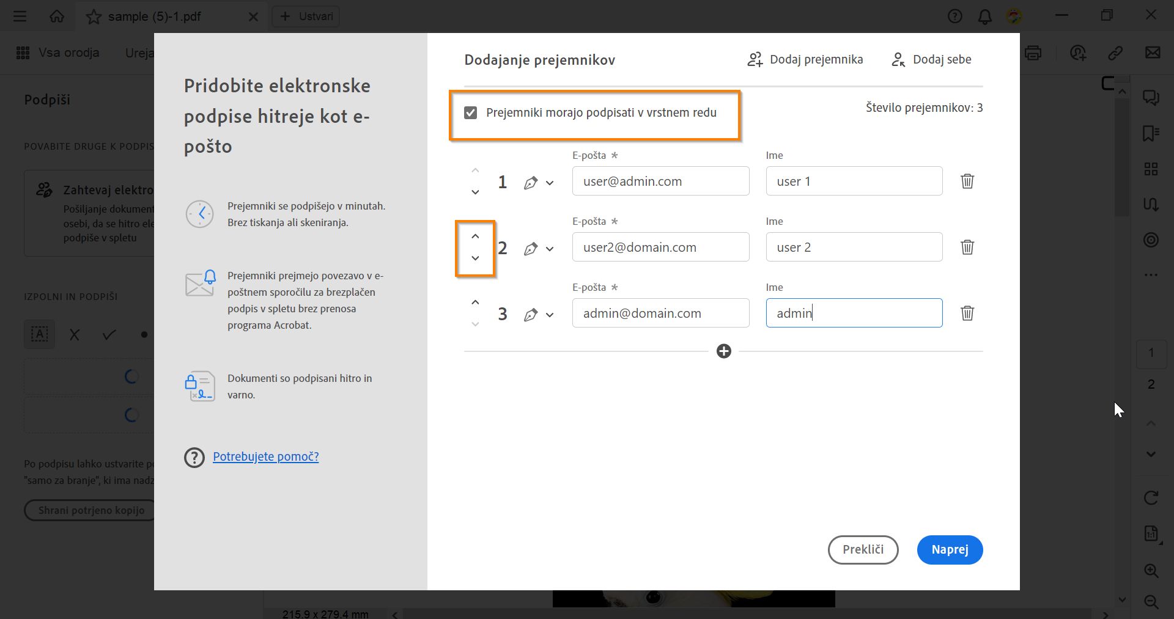Close the sample (5)-1.pdf tab

(253, 17)
